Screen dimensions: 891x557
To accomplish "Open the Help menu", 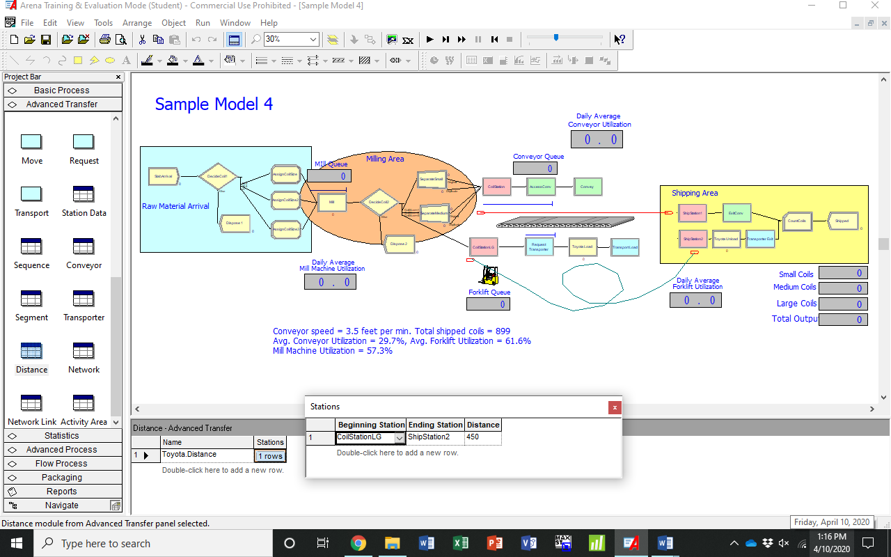I will click(x=269, y=23).
